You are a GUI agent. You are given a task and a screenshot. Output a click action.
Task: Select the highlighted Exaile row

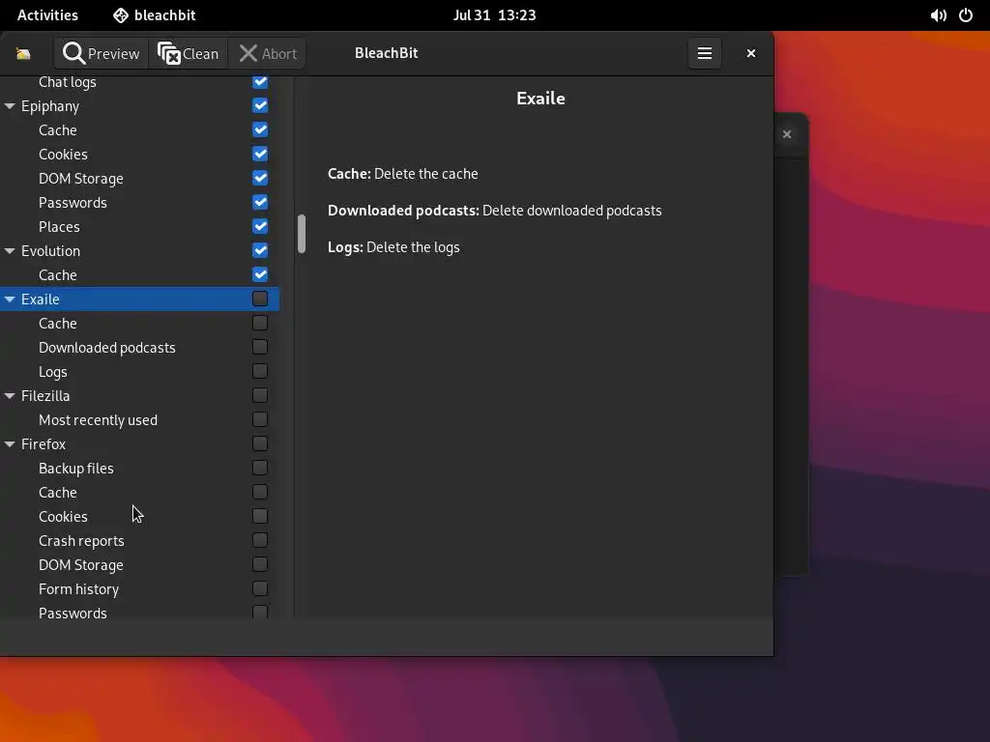(139, 300)
